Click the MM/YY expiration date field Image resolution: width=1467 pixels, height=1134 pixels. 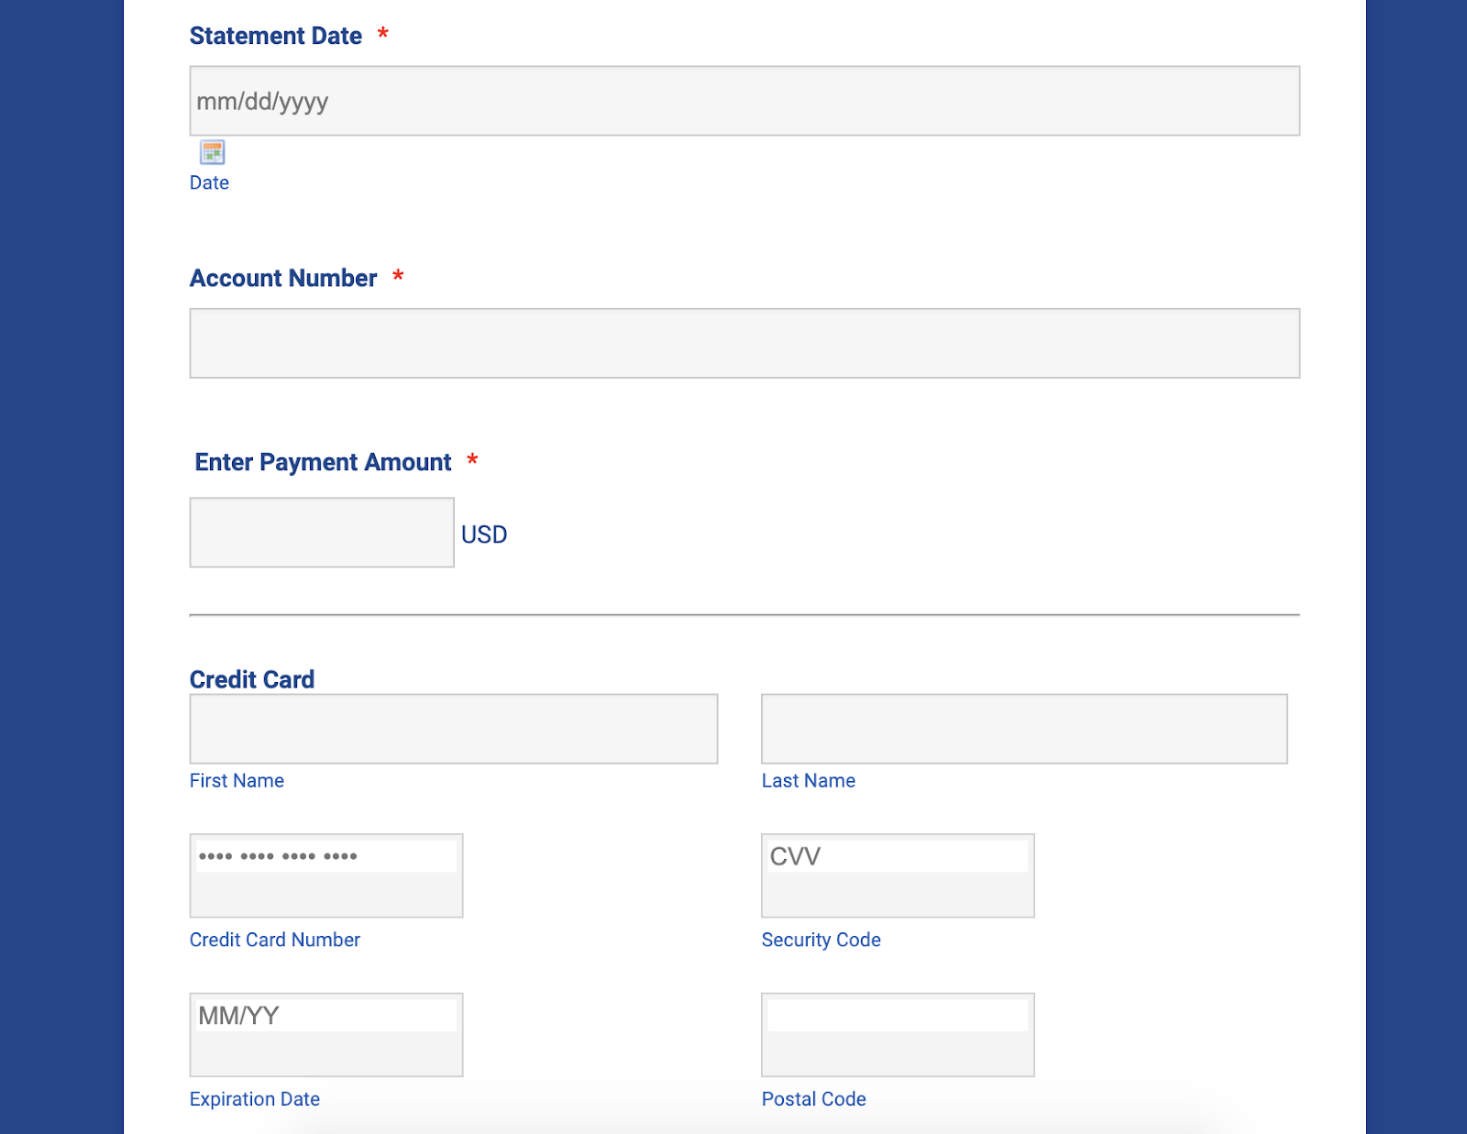point(325,1016)
